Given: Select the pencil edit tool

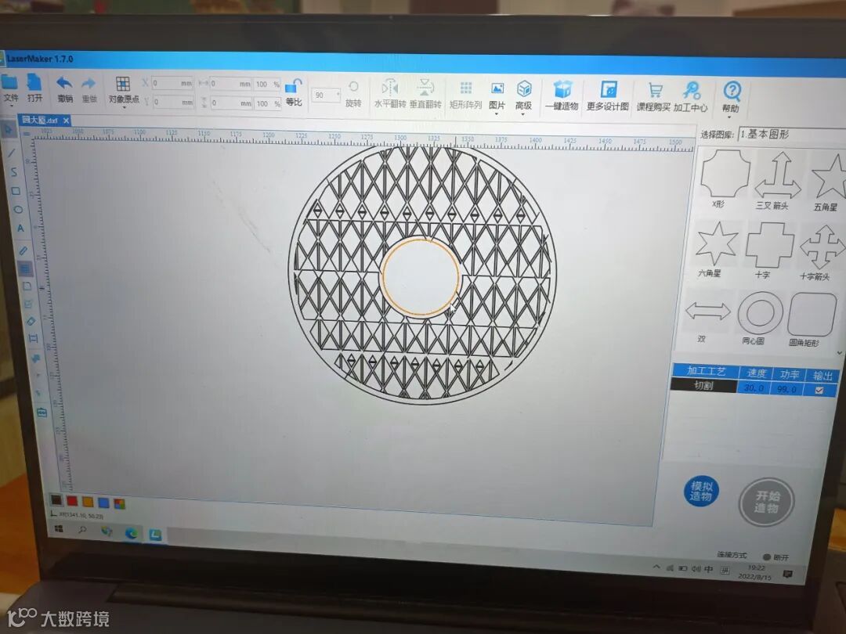Looking at the screenshot, I should (x=23, y=250).
